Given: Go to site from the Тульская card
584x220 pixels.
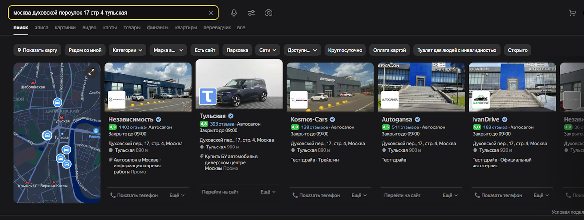Looking at the screenshot, I should point(220,192).
